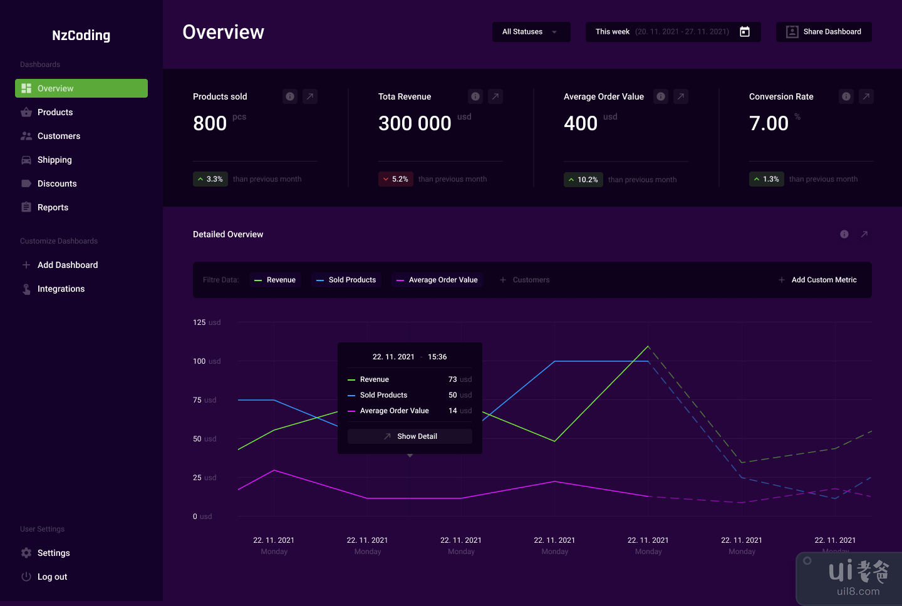Click Show Detail in the chart tooltip

coord(410,436)
